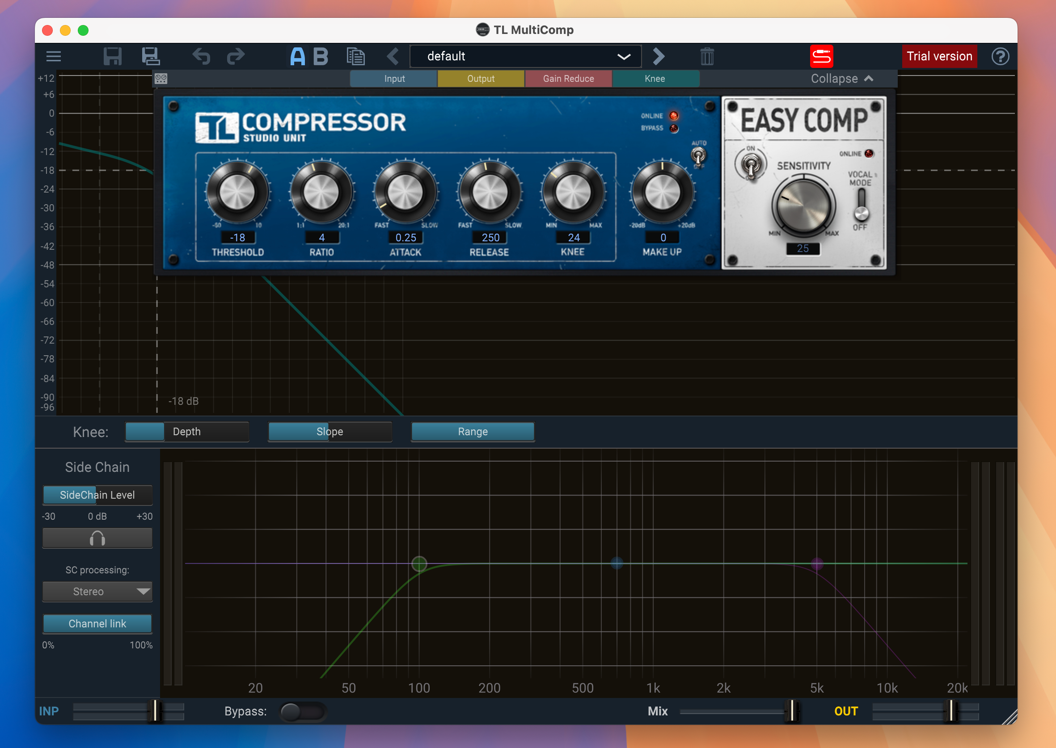Select state A for comparison
Viewport: 1056px width, 748px height.
point(298,56)
